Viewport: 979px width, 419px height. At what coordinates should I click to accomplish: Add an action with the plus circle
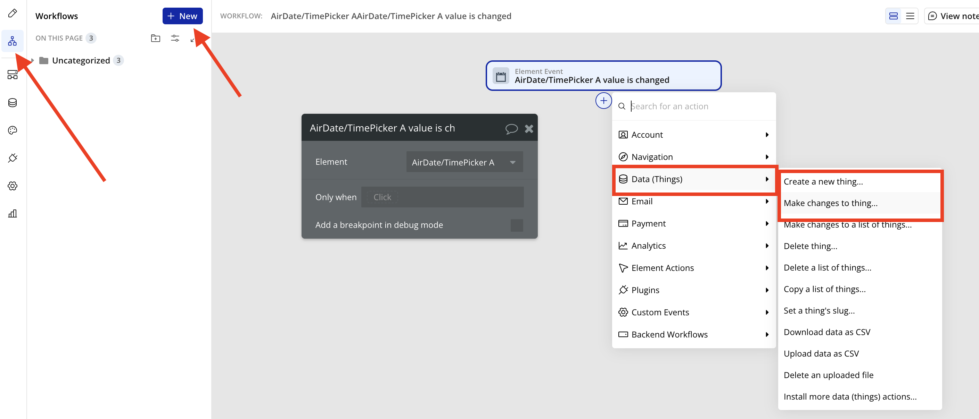pyautogui.click(x=603, y=101)
